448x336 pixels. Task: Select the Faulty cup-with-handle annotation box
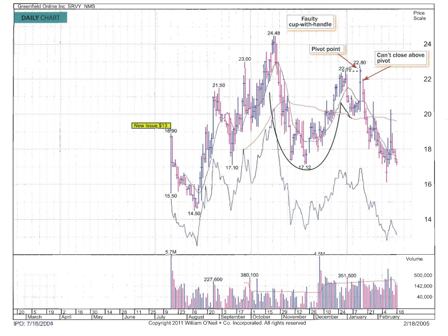309,22
